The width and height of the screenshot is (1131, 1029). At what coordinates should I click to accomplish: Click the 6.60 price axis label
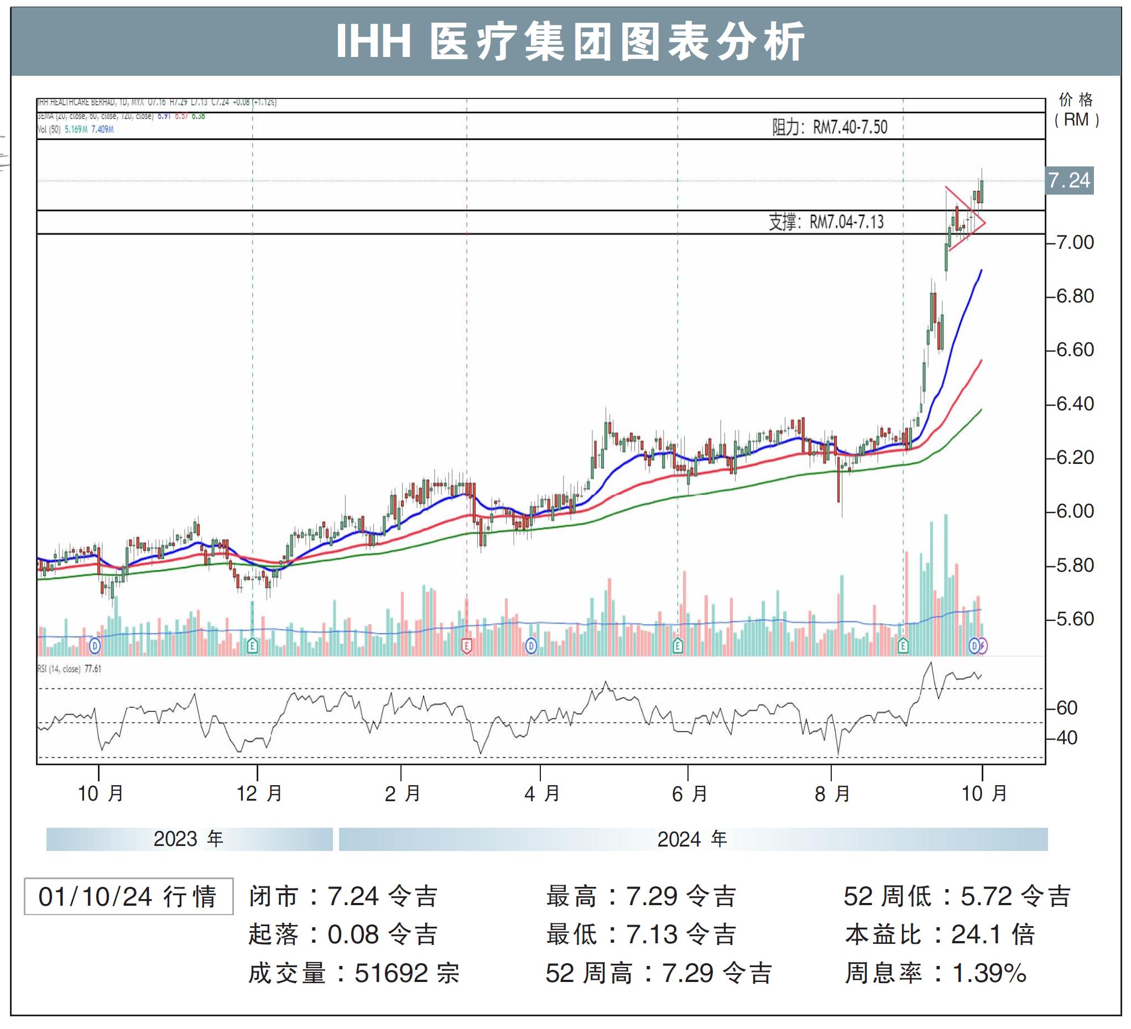tap(1075, 350)
